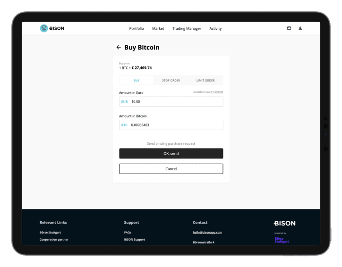Click the back arrow beside Buy Bitcoin
Screen dimensions: 342x267
(x=119, y=48)
